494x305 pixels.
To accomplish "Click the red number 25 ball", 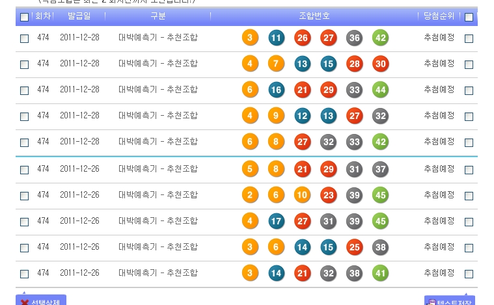I will (x=354, y=247).
